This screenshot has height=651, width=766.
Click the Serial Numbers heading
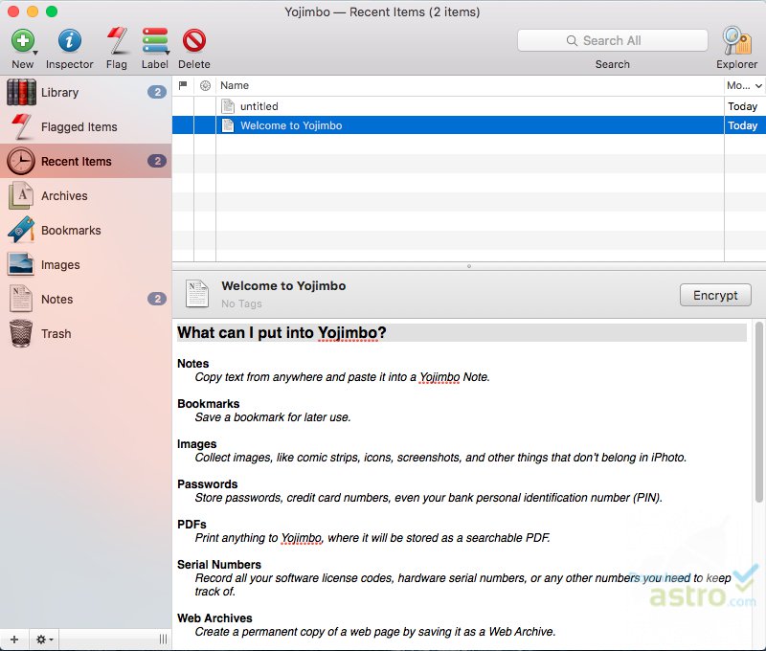219,565
